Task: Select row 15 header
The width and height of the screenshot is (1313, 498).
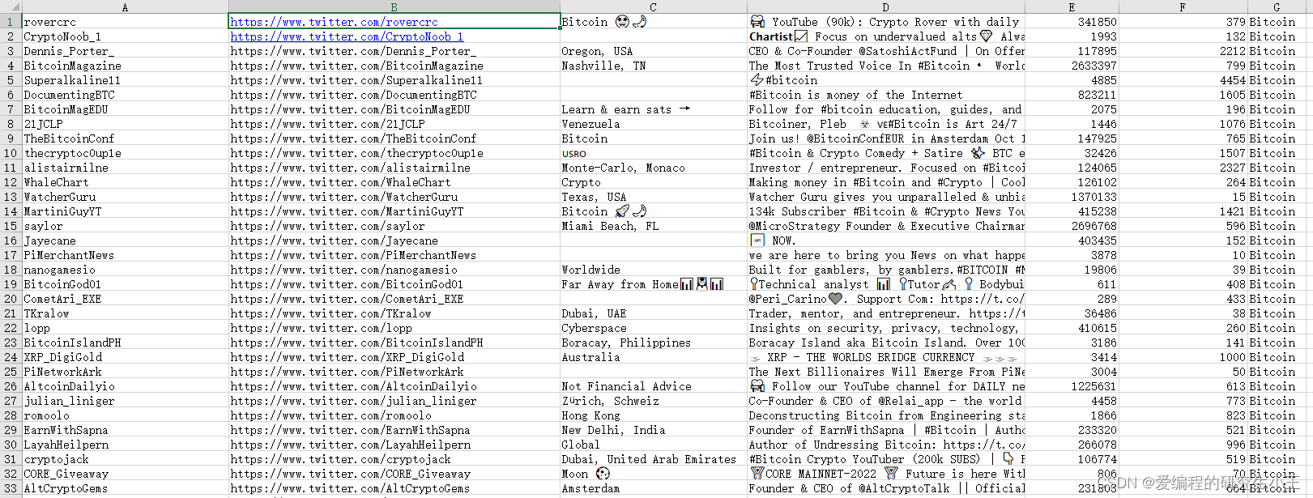Action: [x=11, y=226]
